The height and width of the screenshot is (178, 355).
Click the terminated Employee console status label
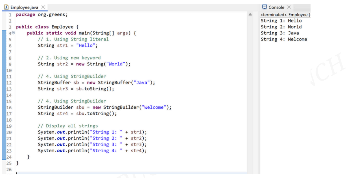point(285,15)
